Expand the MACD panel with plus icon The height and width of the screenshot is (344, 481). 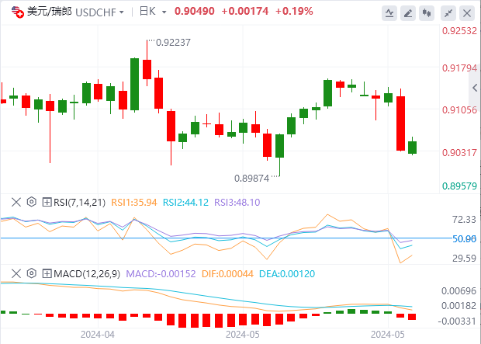tap(47, 273)
